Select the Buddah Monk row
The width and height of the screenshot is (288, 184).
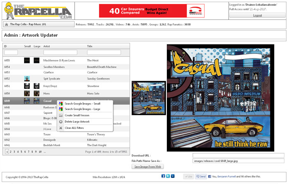[x=66, y=145]
